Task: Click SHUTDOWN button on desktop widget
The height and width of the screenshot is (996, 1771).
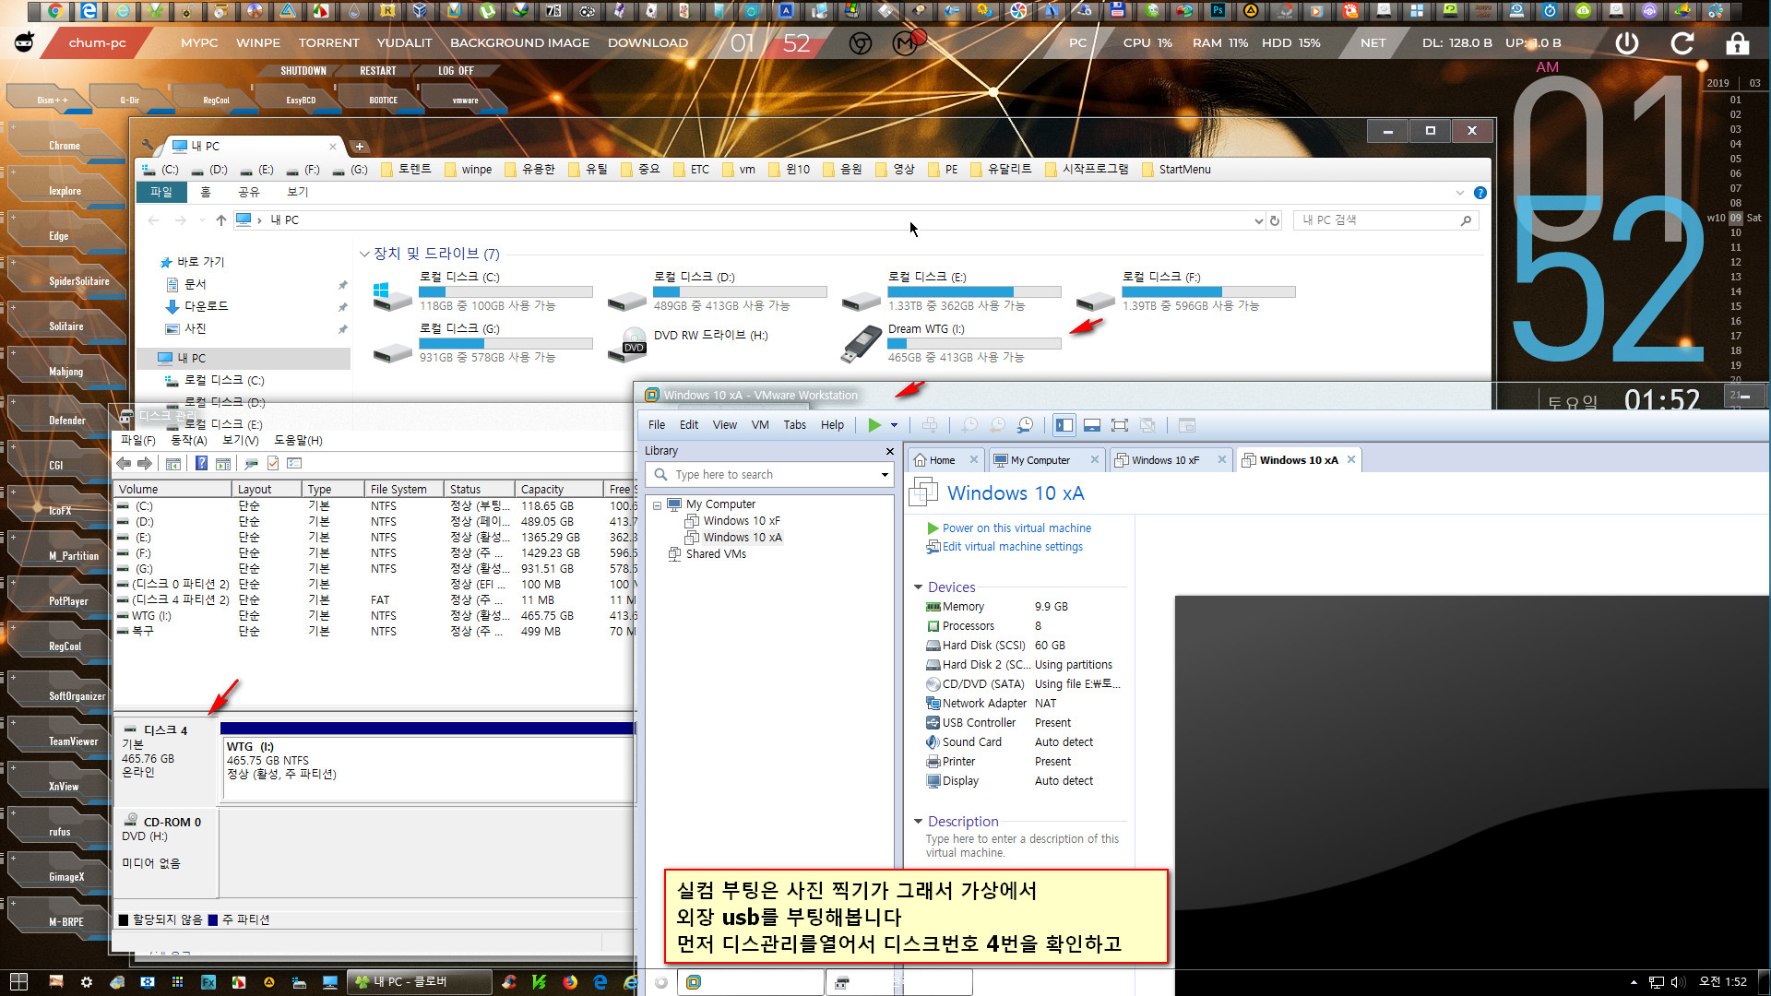Action: tap(303, 71)
